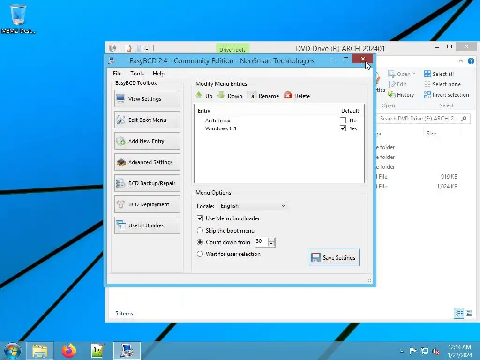The image size is (480, 360).
Task: Click the Default column header
Action: pyautogui.click(x=350, y=111)
